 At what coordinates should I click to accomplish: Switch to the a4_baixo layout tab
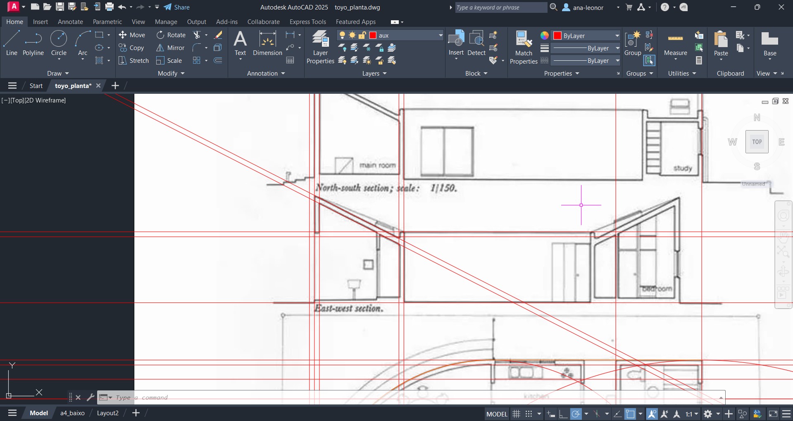coord(72,413)
